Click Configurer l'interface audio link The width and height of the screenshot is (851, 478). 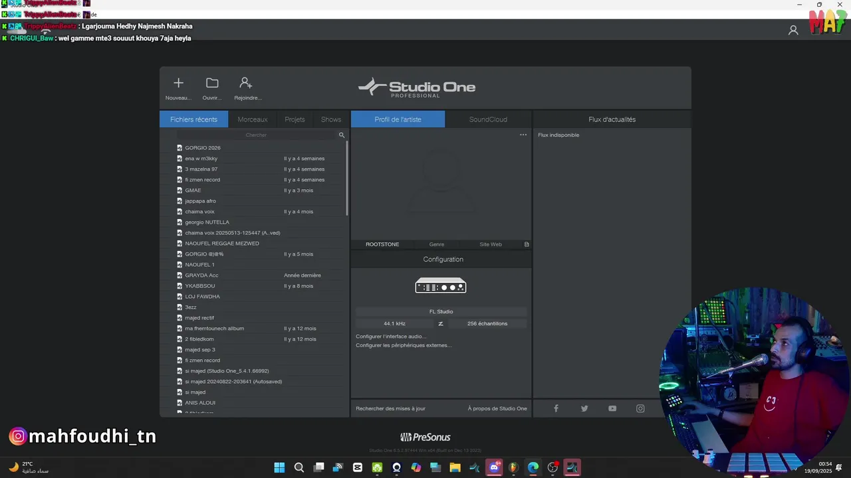391,337
